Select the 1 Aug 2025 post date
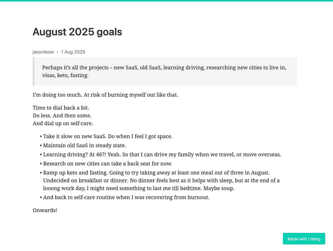This screenshot has height=251, width=333. [x=73, y=52]
